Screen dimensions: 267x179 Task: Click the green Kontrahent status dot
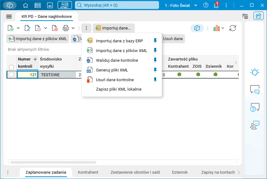pyautogui.click(x=179, y=74)
